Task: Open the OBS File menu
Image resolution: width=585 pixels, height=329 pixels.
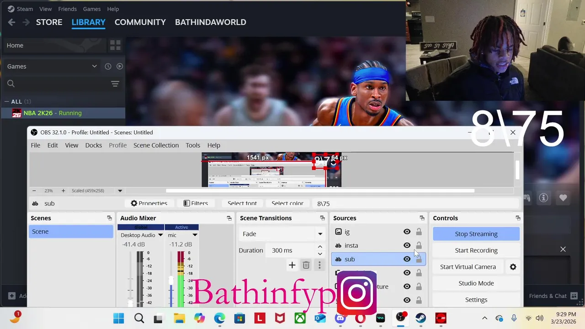Action: [35, 145]
